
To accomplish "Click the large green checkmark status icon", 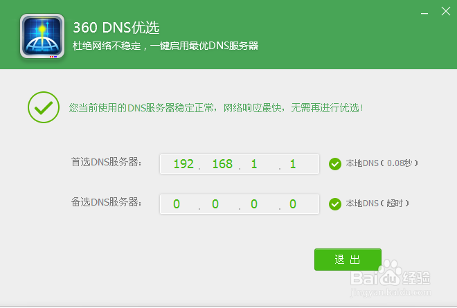I will (x=44, y=107).
